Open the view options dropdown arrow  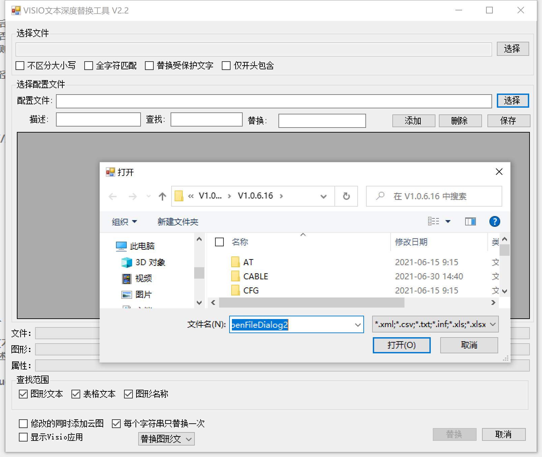pyautogui.click(x=448, y=221)
